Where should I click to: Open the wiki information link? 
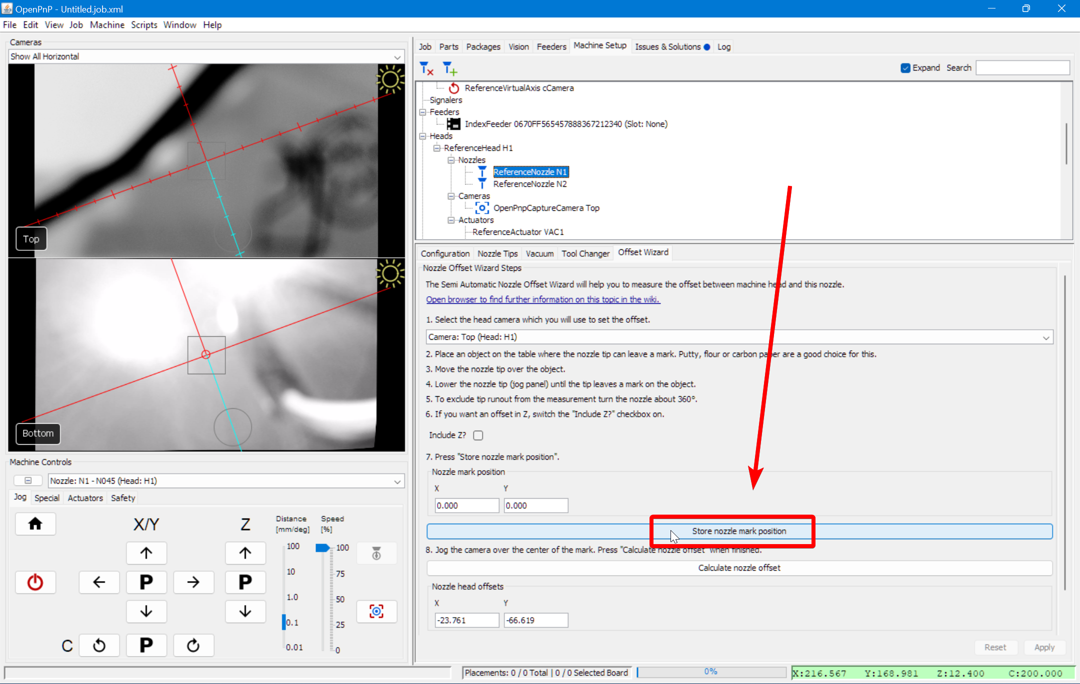coord(542,299)
